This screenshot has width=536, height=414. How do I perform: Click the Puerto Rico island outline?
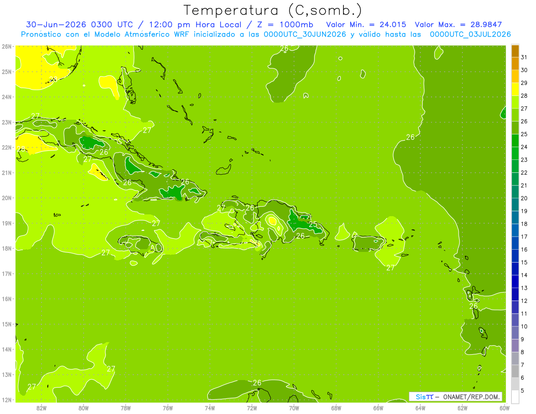pos(368,244)
